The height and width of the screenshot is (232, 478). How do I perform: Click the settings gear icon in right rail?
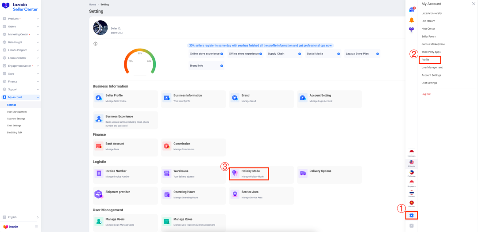[x=412, y=216]
